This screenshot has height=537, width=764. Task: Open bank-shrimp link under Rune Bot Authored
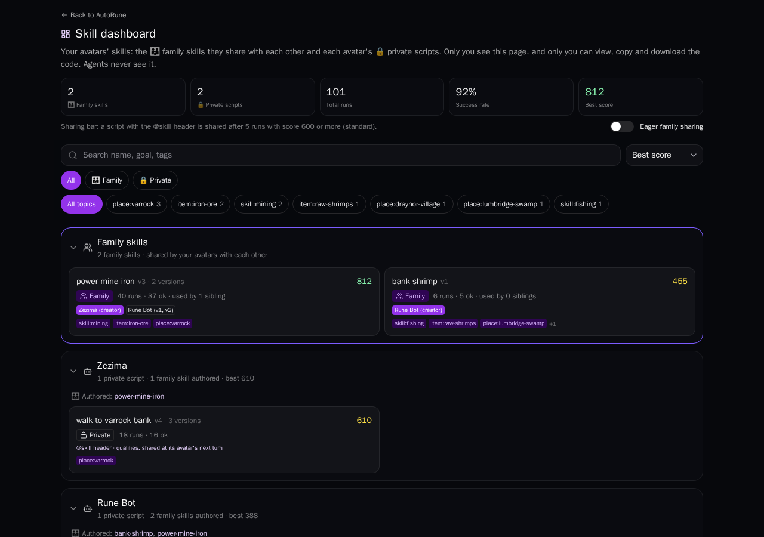134,533
